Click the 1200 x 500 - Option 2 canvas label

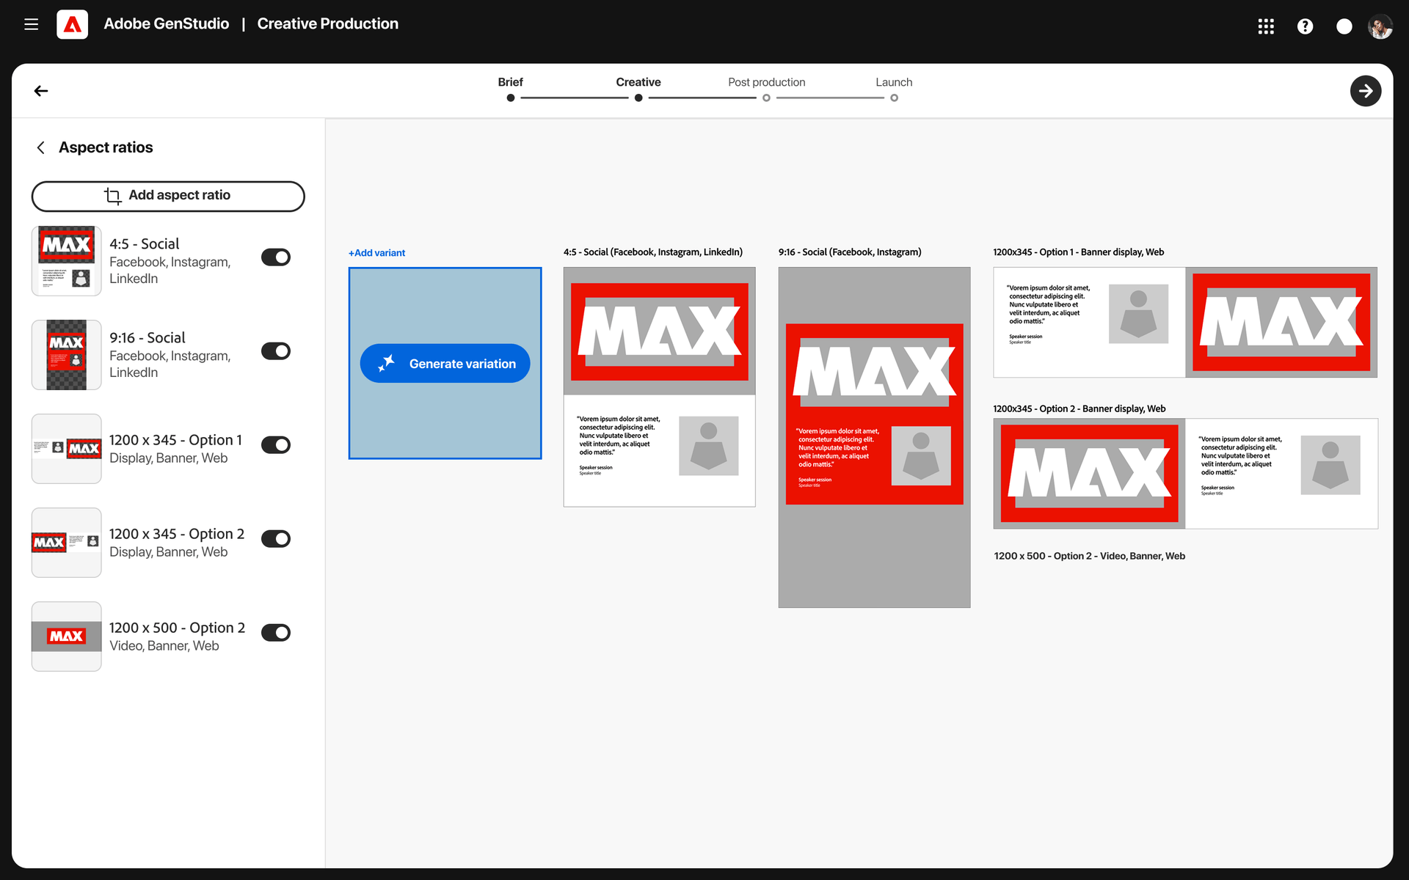(1090, 556)
